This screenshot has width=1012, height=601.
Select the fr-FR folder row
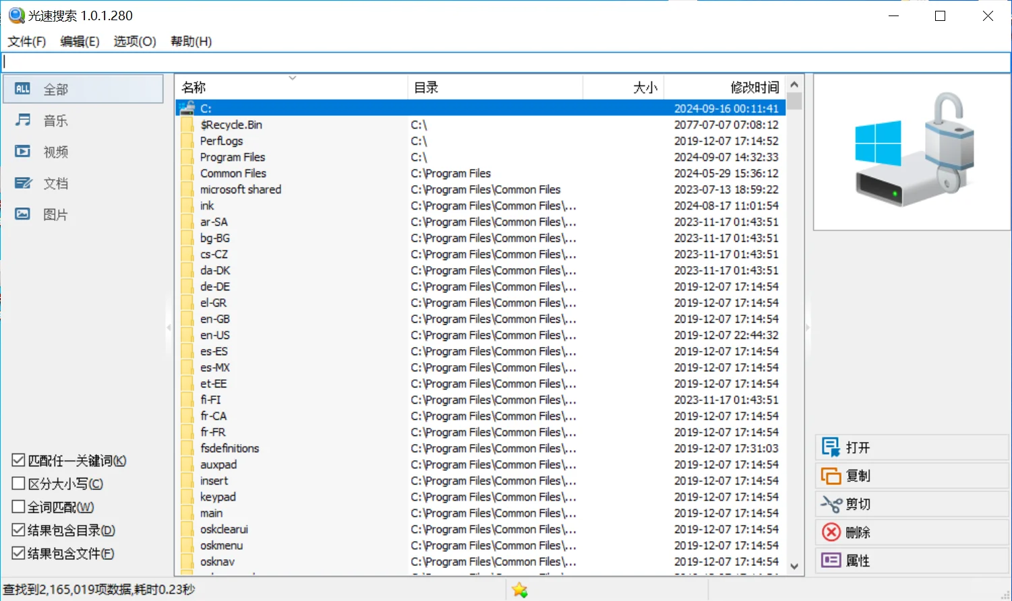481,432
